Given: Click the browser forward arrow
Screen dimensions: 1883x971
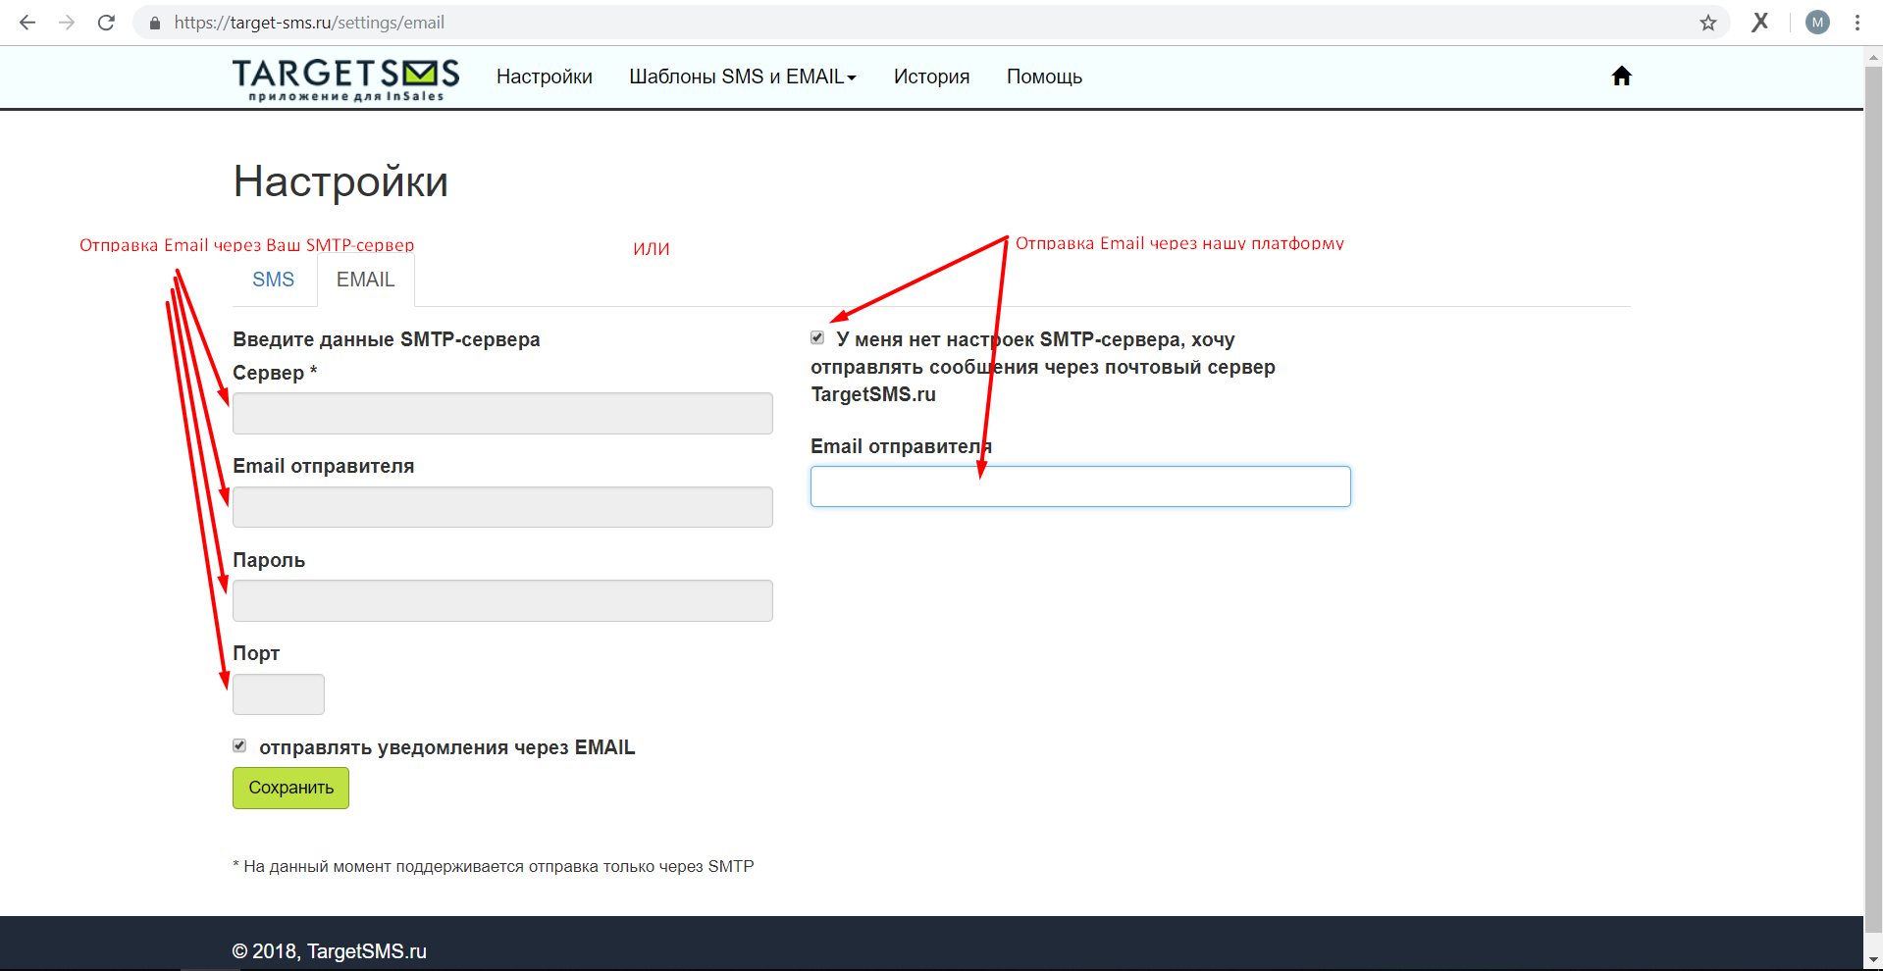Looking at the screenshot, I should click(x=67, y=23).
